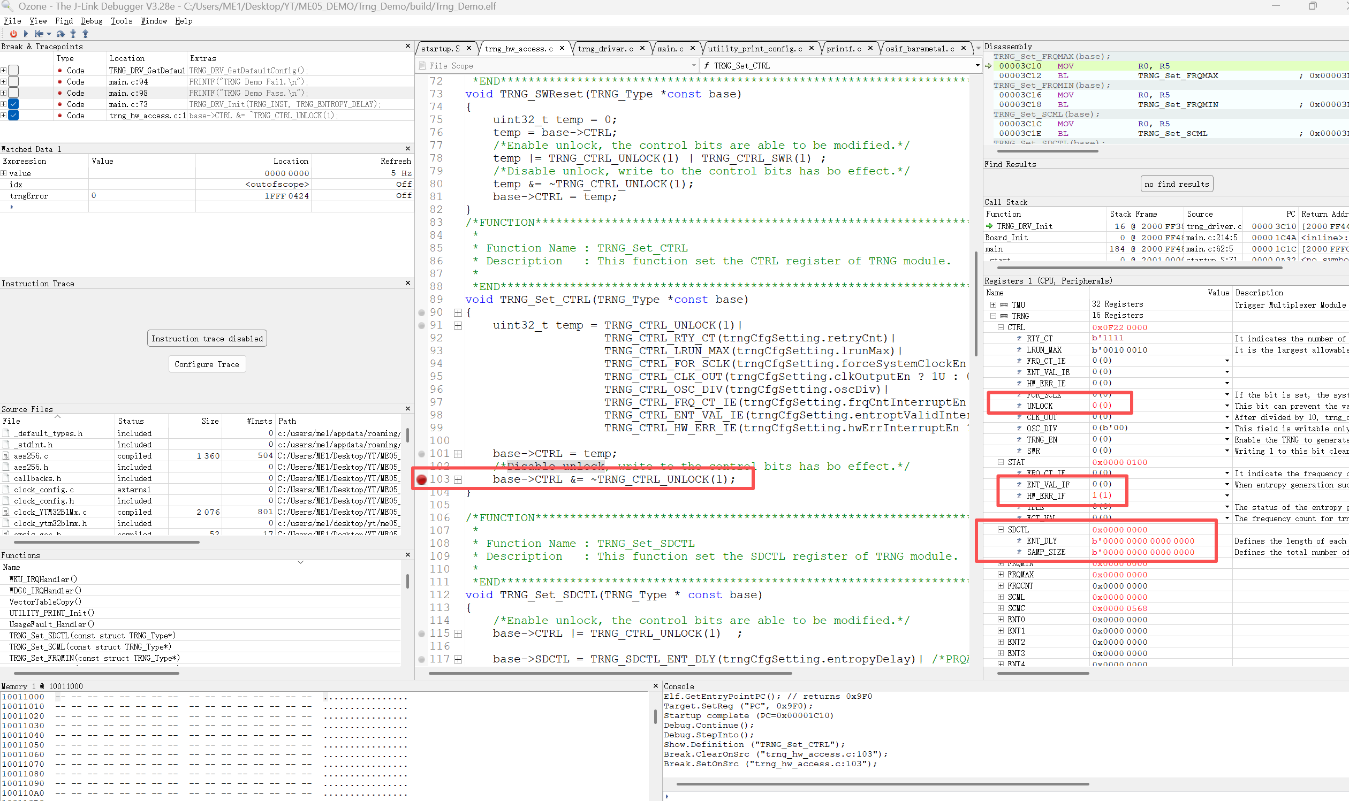Switch to utility_print_config.c tab

754,49
